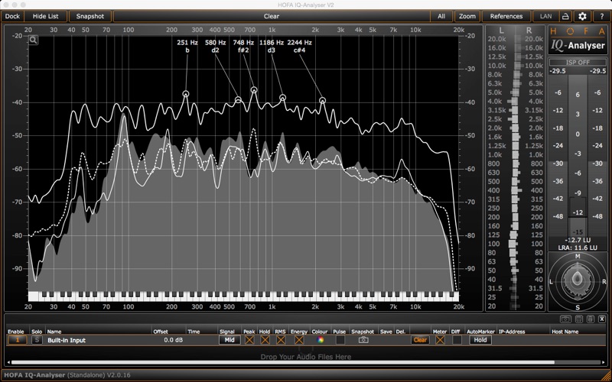Toggle the ISP OFF button
612x382 pixels.
(x=578, y=63)
